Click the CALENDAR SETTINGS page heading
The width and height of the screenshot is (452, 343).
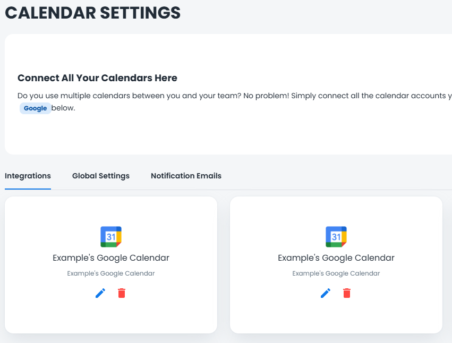[93, 13]
